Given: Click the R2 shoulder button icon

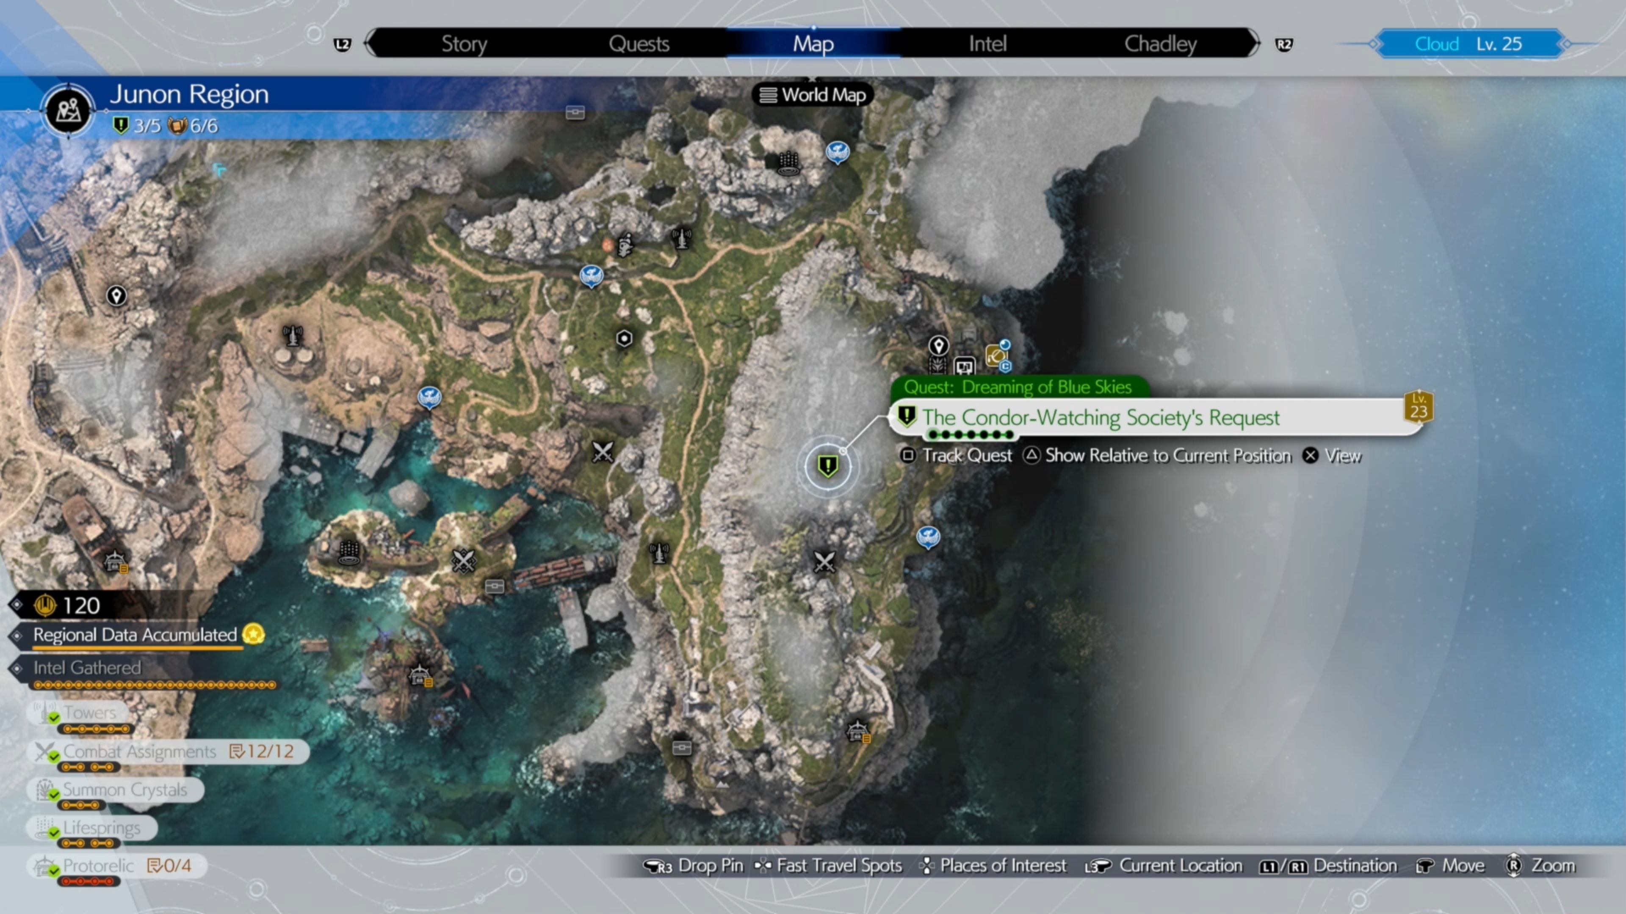Looking at the screenshot, I should 1283,44.
